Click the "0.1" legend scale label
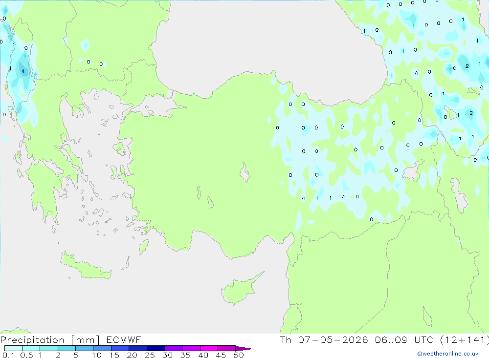489x358 pixels. pos(8,355)
